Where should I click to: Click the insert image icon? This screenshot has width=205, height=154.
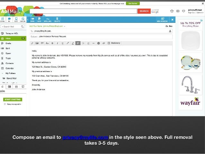tap(37, 43)
